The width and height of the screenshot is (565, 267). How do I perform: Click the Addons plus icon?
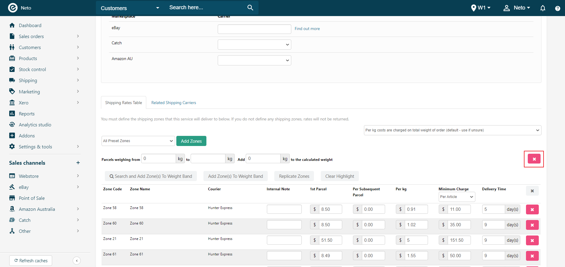click(12, 136)
